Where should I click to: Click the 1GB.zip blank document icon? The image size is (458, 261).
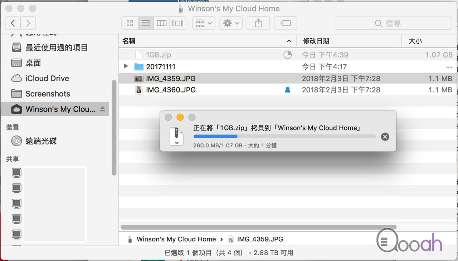139,55
